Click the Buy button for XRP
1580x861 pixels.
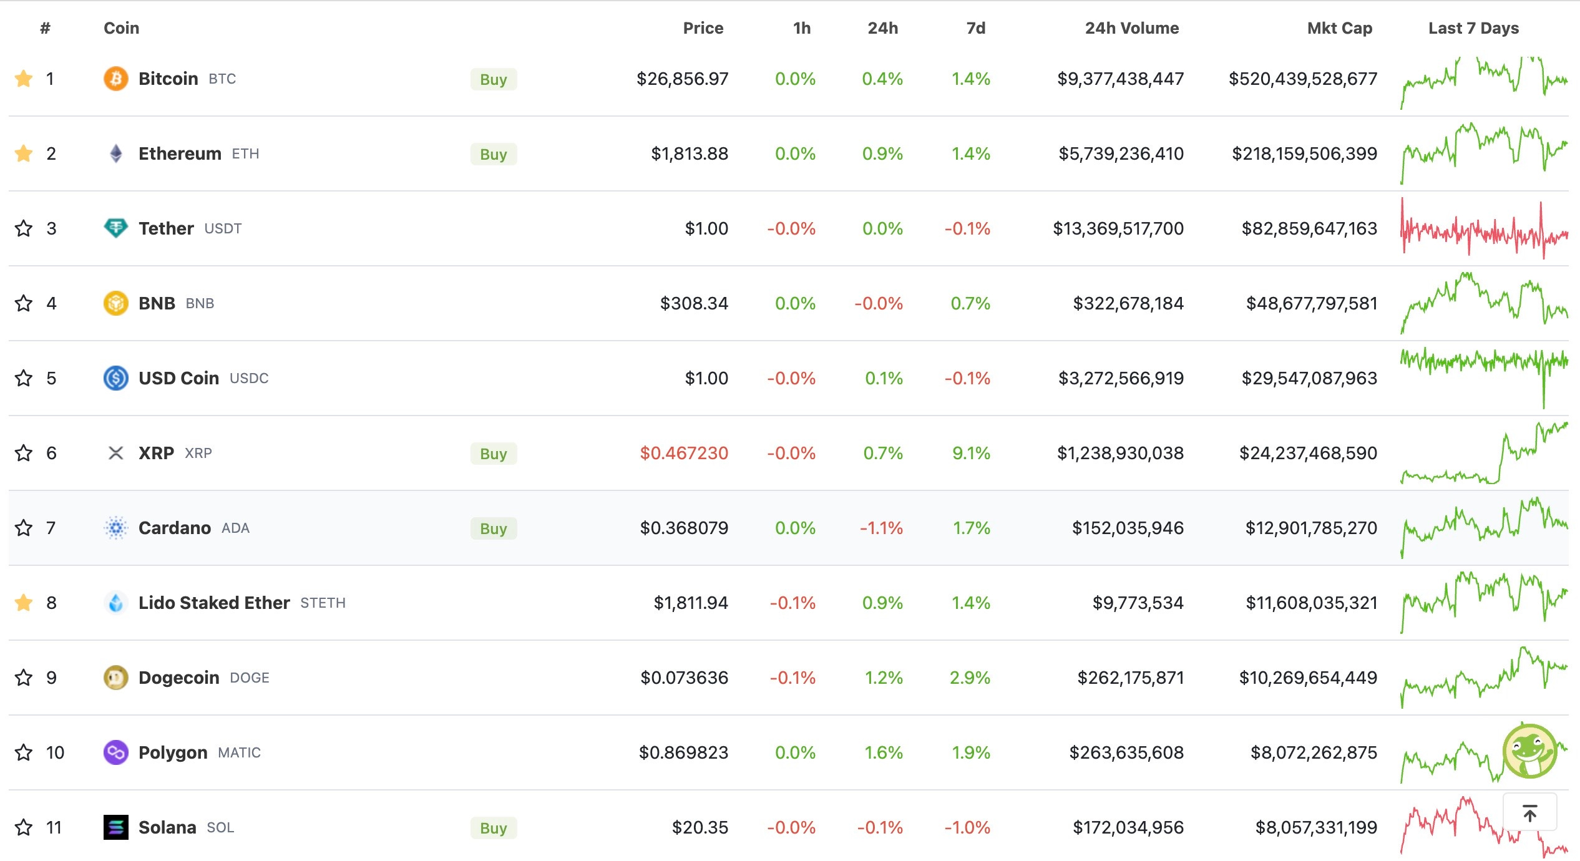[494, 454]
